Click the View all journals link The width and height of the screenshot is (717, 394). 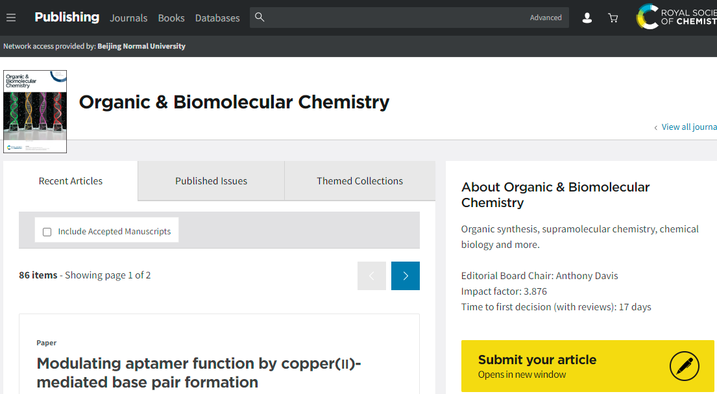[688, 127]
